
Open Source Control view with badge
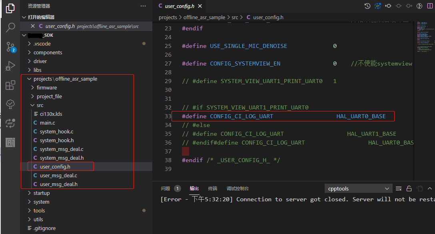click(x=10, y=47)
